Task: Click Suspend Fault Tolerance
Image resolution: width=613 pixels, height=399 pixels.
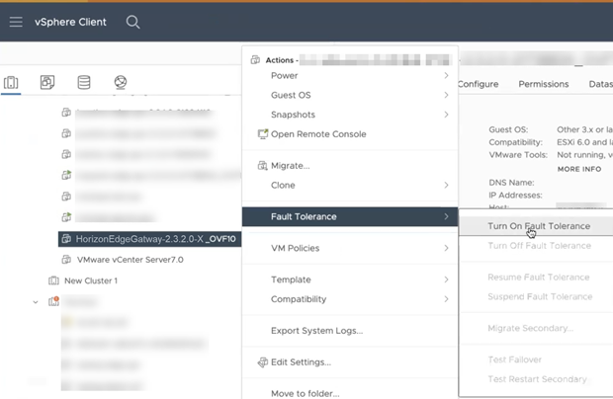Action: pyautogui.click(x=540, y=297)
